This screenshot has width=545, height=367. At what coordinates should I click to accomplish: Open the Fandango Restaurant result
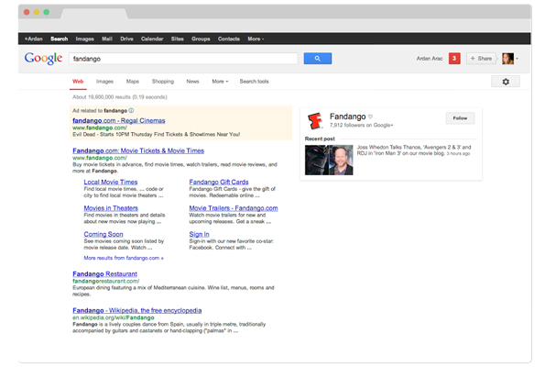(x=104, y=274)
